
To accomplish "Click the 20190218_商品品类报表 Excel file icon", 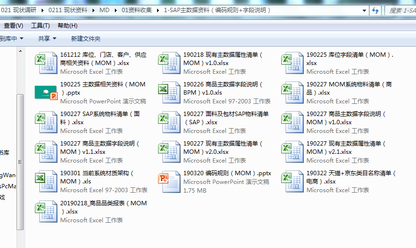I will 46,211.
